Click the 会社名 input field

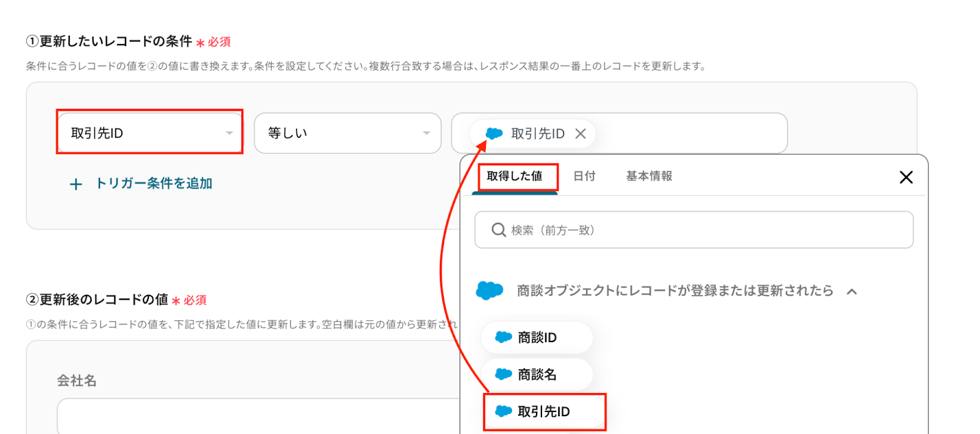pyautogui.click(x=258, y=416)
